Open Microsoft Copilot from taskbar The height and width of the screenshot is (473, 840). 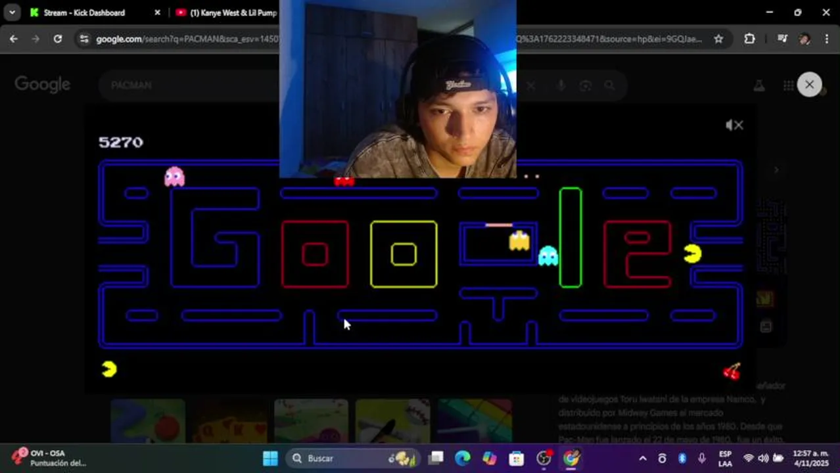(490, 458)
